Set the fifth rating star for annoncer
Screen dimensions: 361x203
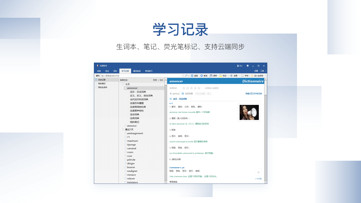pyautogui.click(x=199, y=88)
